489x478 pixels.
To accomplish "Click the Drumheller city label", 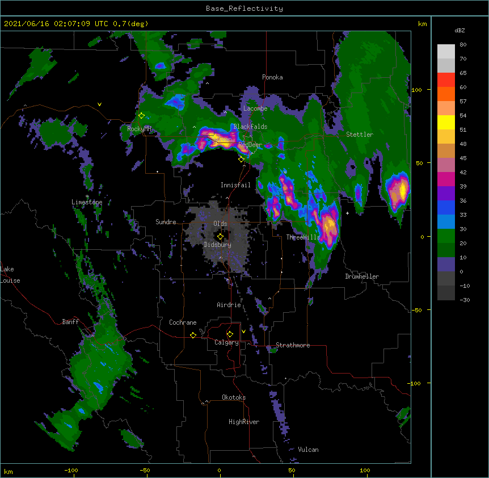I will coord(362,276).
